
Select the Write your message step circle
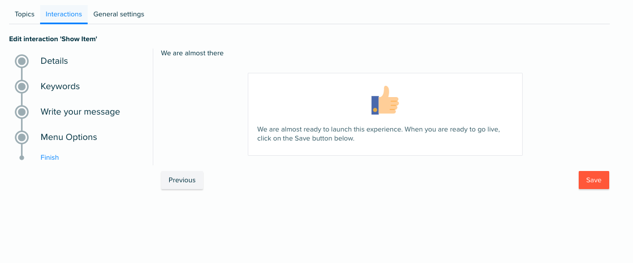[x=22, y=112]
